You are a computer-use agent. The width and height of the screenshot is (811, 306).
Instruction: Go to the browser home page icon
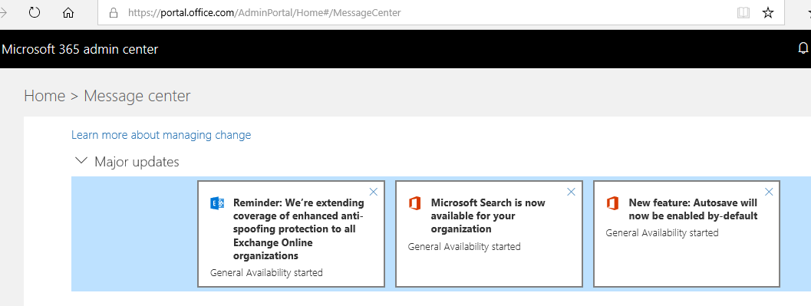[68, 13]
